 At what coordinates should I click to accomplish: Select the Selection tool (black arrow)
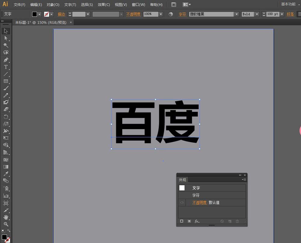pyautogui.click(x=6, y=31)
